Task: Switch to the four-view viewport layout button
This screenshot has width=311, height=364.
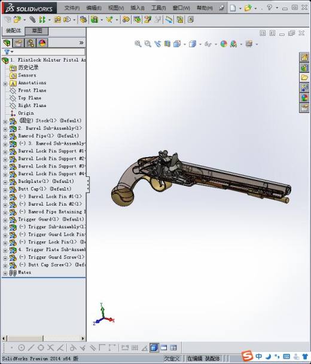Action: coord(173,347)
